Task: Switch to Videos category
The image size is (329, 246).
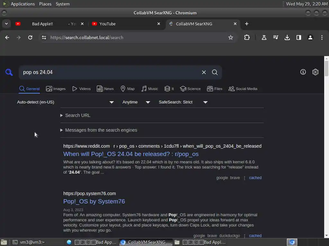Action: pyautogui.click(x=81, y=89)
